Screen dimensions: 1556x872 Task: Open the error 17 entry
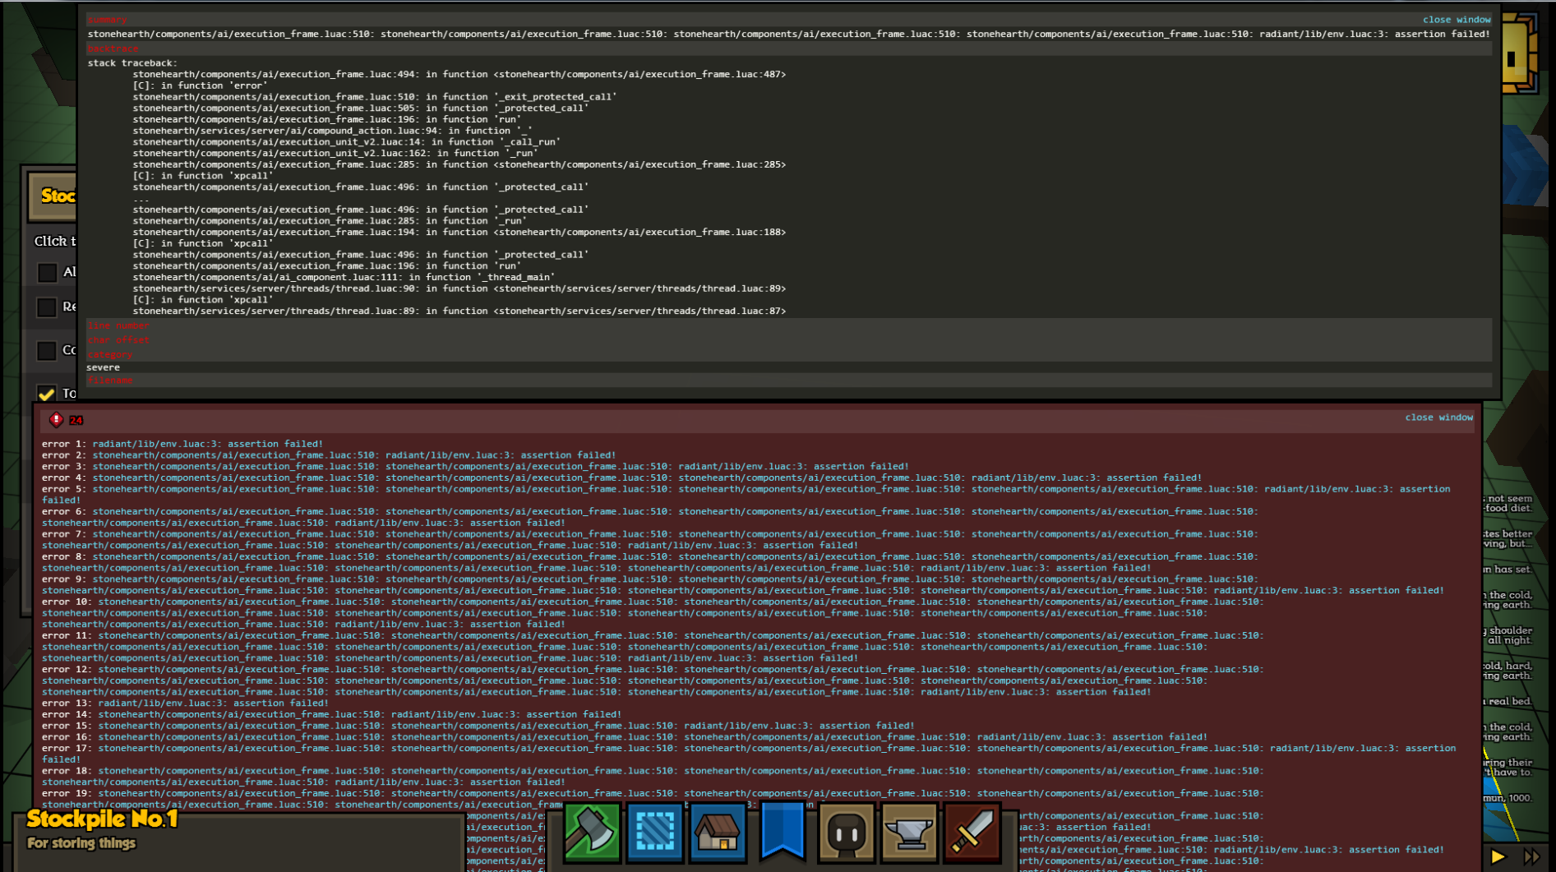749,754
